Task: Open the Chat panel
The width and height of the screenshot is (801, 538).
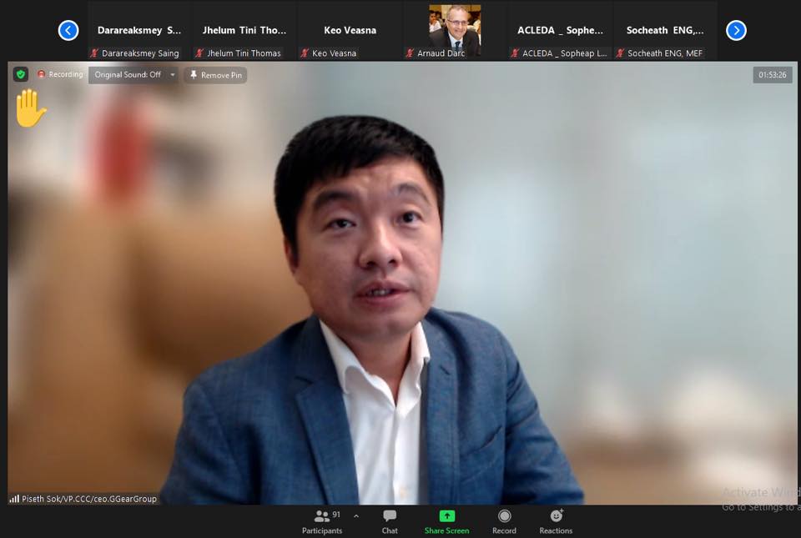Action: (390, 521)
